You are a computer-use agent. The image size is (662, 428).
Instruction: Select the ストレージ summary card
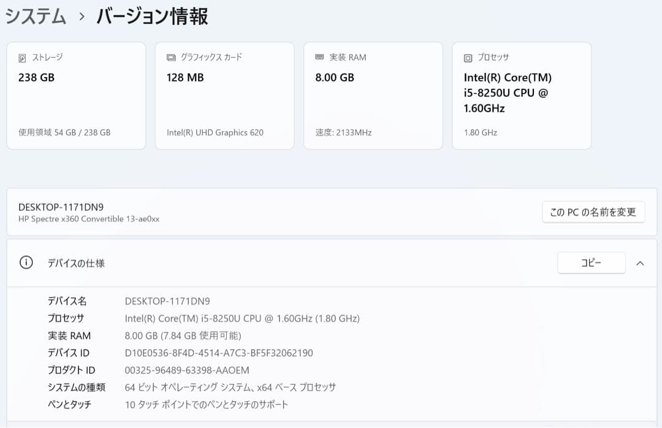click(x=76, y=95)
